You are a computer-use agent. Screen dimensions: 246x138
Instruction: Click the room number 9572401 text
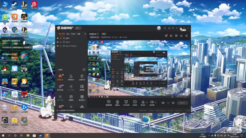coord(114,37)
